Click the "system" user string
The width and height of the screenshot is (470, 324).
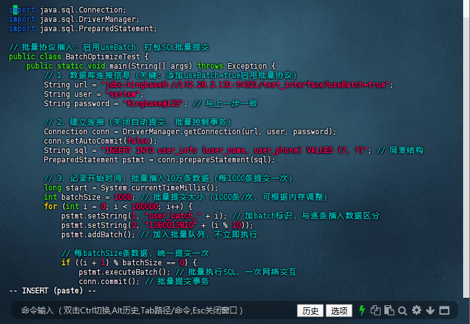coord(122,94)
